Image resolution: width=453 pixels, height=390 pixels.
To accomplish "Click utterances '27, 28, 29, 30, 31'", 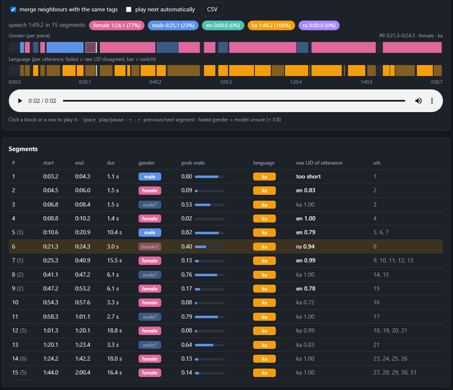I will [395, 372].
